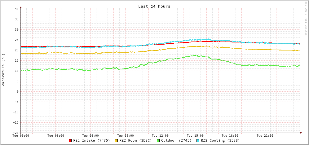Click the yellow RZ2 Room legend swatch

117,141
